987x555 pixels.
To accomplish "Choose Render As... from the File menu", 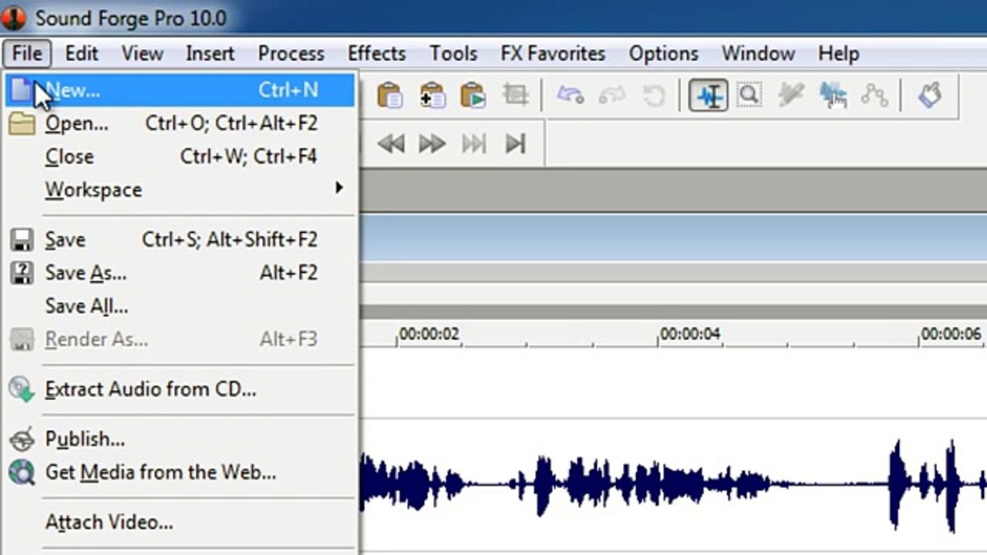I will tap(179, 339).
